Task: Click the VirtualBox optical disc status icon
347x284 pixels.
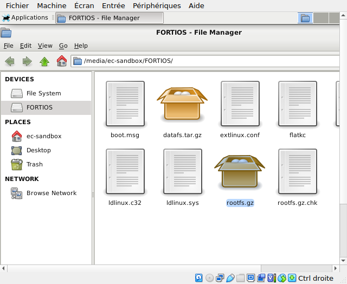Action: 209,278
